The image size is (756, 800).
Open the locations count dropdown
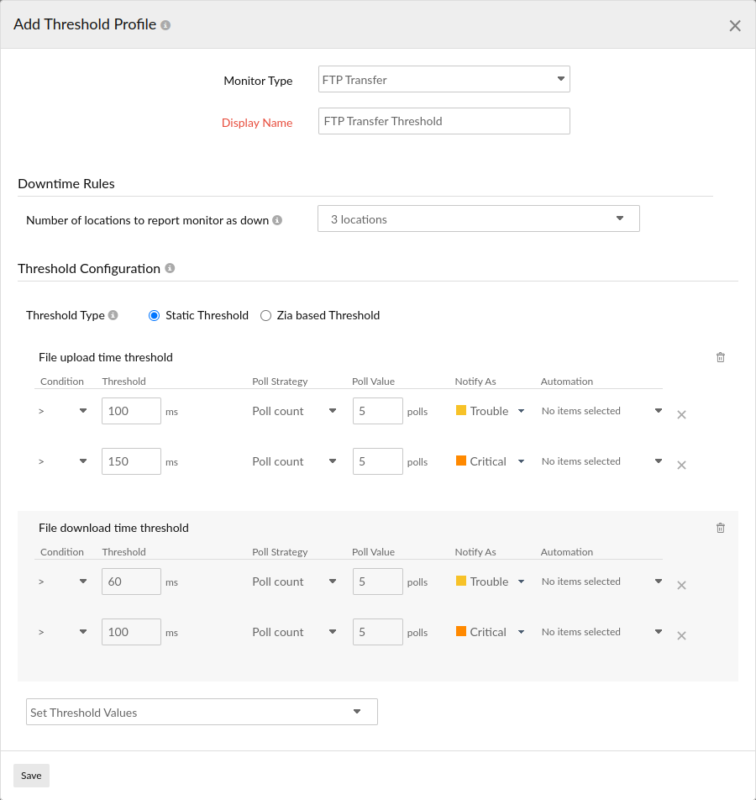click(620, 218)
